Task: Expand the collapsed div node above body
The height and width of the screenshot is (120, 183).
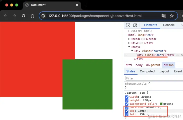Action: coord(129,43)
